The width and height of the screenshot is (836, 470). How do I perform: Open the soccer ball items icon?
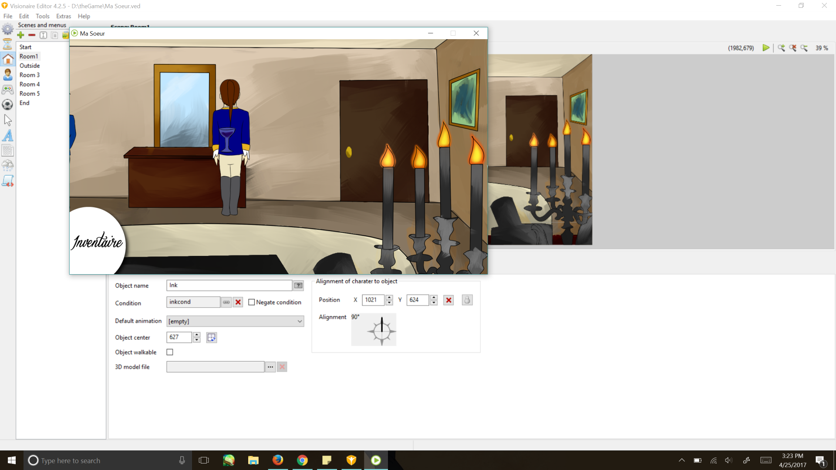click(8, 105)
